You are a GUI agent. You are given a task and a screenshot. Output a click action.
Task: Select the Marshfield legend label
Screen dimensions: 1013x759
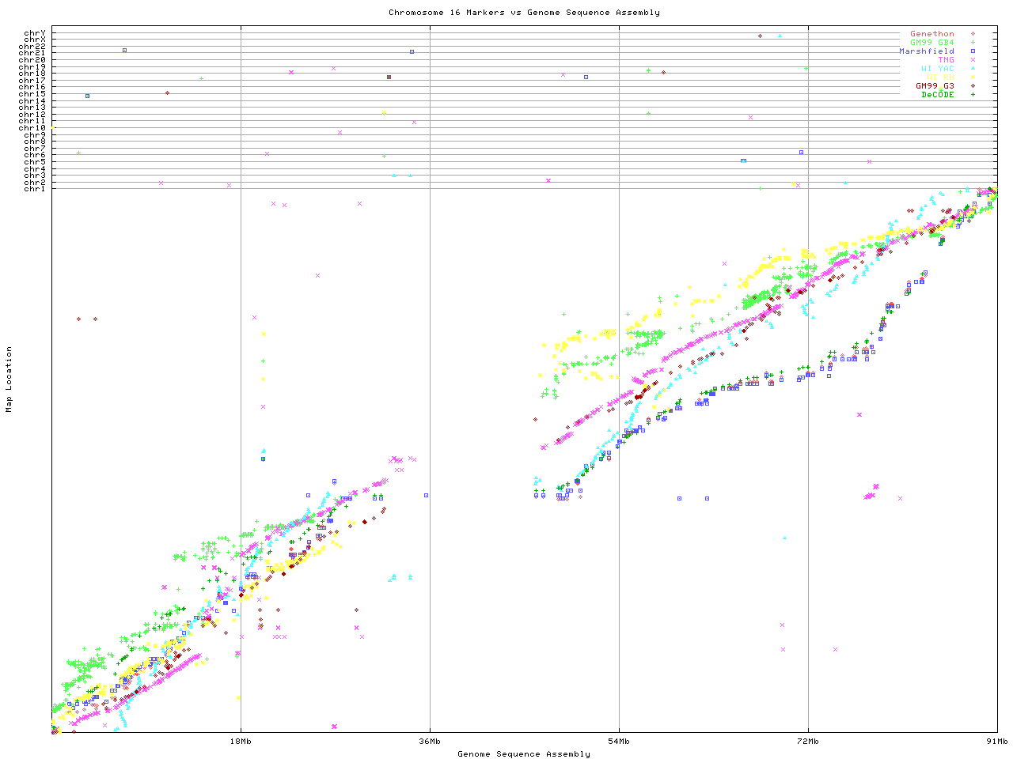click(x=926, y=51)
